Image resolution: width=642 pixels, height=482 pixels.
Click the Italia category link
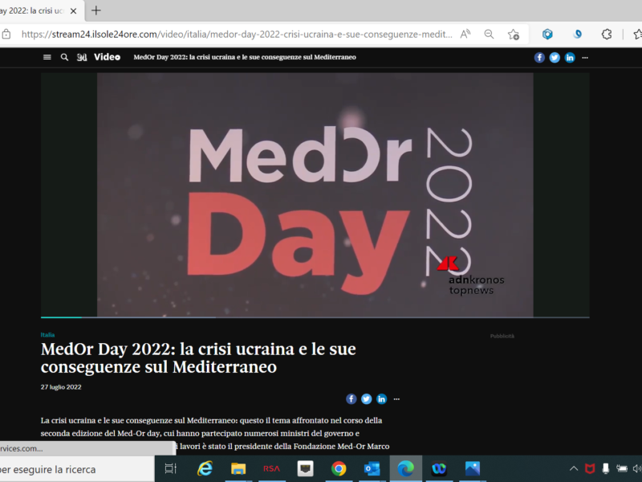[x=47, y=335]
